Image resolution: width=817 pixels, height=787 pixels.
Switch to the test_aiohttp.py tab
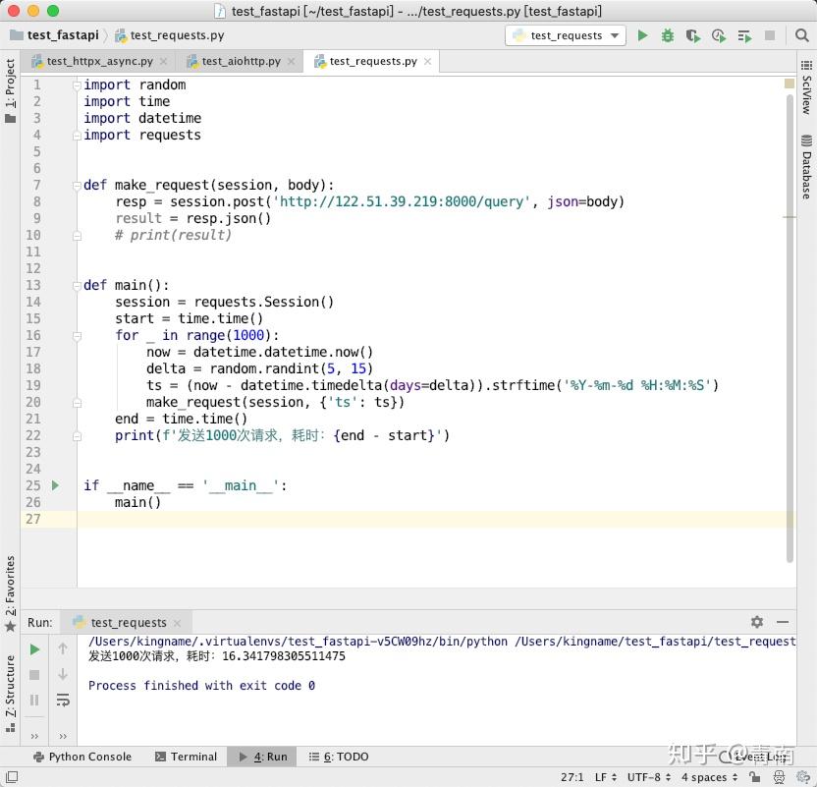point(239,60)
